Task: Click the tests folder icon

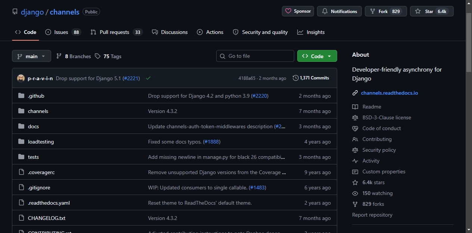Action: point(21,157)
